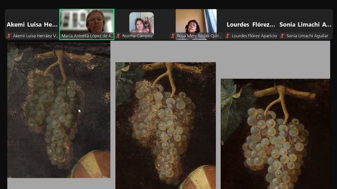This screenshot has height=189, width=337.
Task: Click muted mic icon beside Norma Campos
Action: (x=118, y=36)
